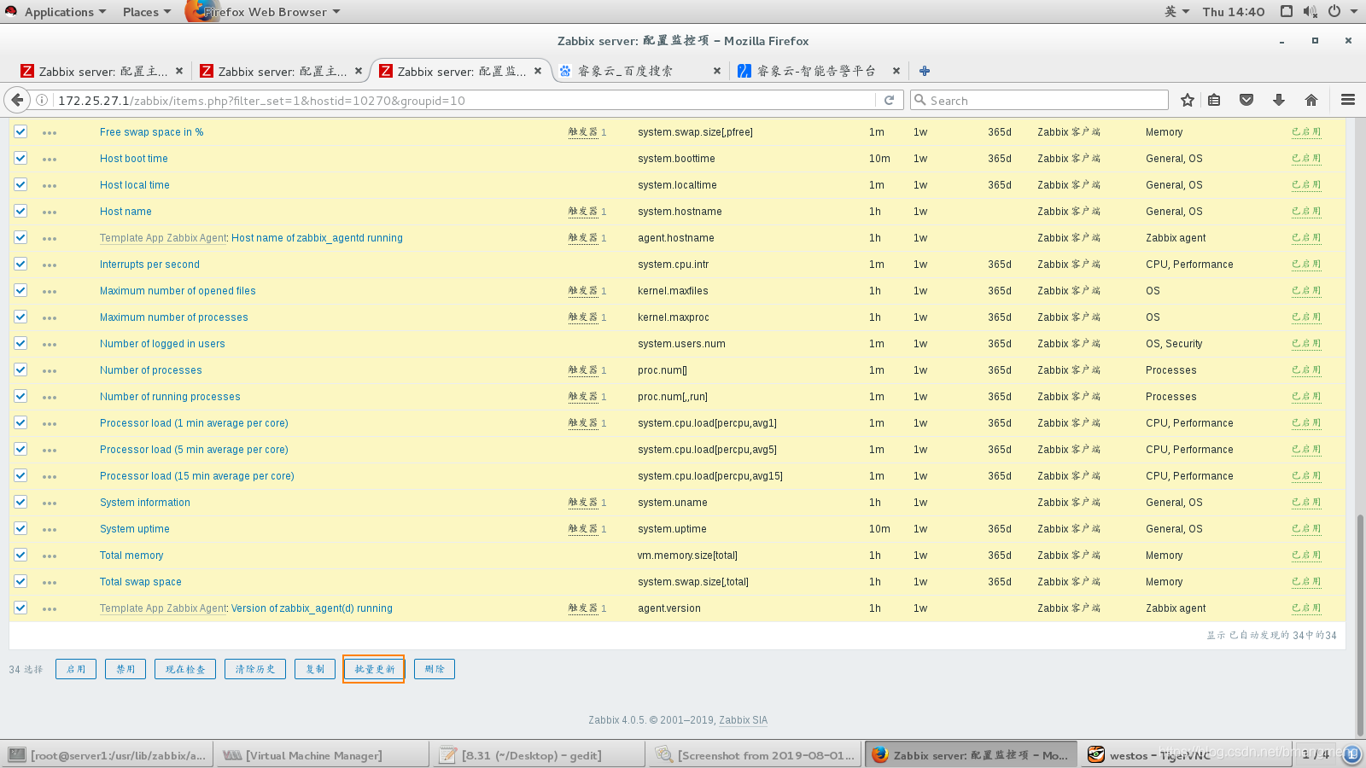Screen dimensions: 1366x768
Task: Close the 睿象云_百度搜索 tab
Action: click(x=717, y=71)
